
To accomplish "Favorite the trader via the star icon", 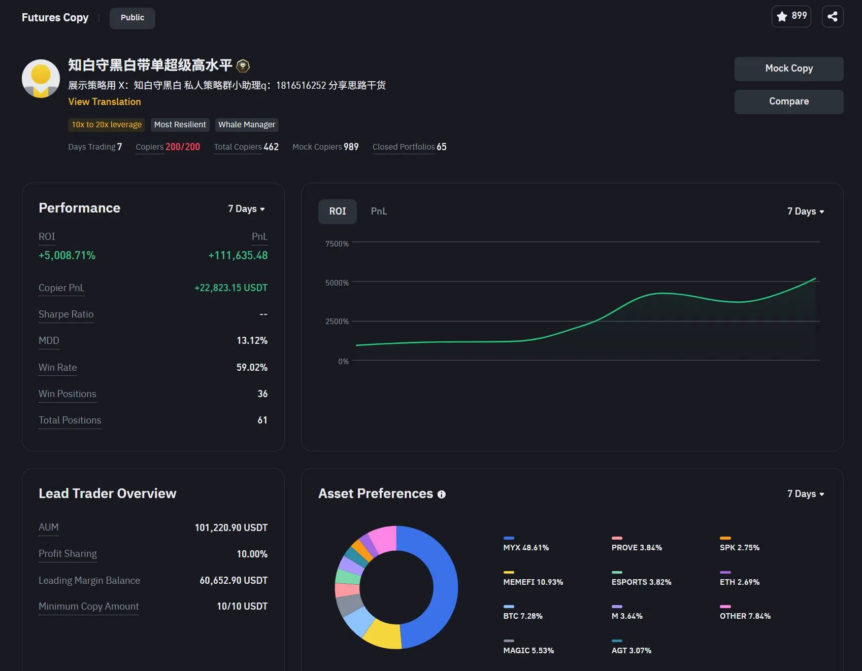I will click(782, 16).
